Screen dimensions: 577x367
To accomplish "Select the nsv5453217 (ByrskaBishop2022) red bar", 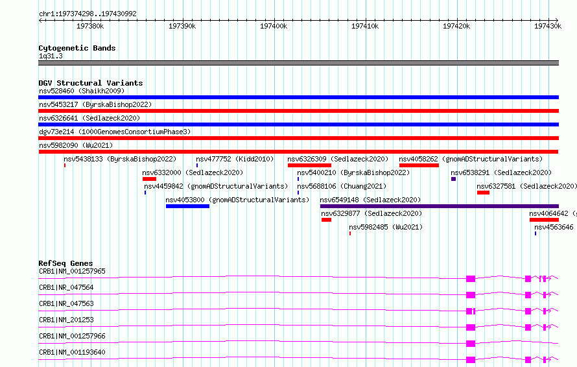I will (x=298, y=111).
